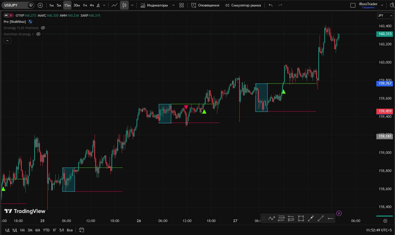Image resolution: width=395 pixels, height=235 pixels.
Task: Click the blue sparkle icon beside Pro (Shakhboz)
Action: (x=30, y=22)
